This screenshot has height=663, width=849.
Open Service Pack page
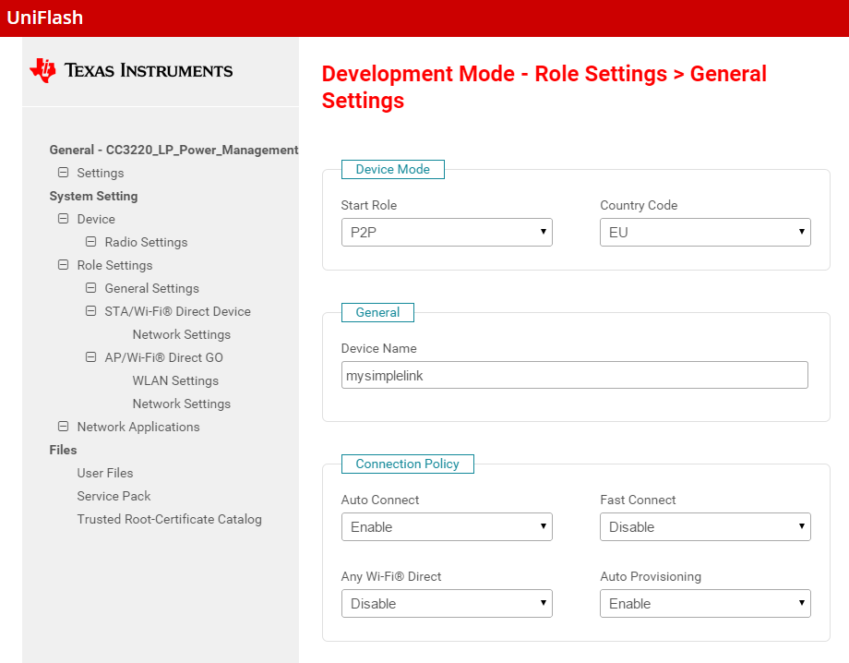point(114,496)
